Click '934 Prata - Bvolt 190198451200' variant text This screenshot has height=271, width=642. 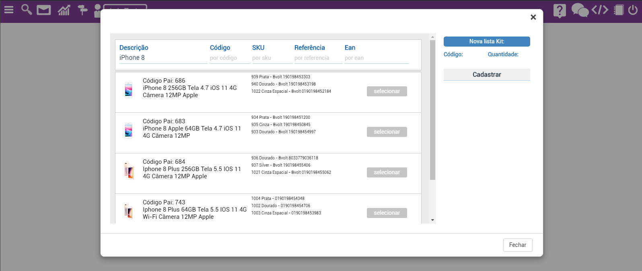280,117
